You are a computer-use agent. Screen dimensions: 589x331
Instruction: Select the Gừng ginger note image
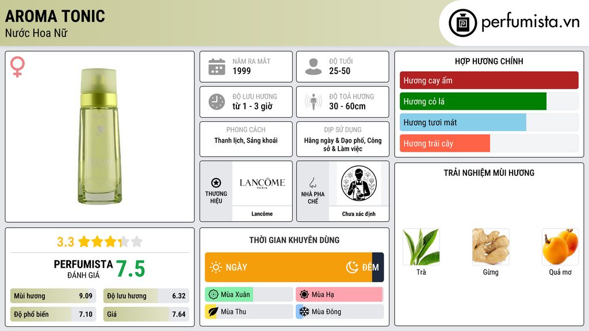coord(491,247)
